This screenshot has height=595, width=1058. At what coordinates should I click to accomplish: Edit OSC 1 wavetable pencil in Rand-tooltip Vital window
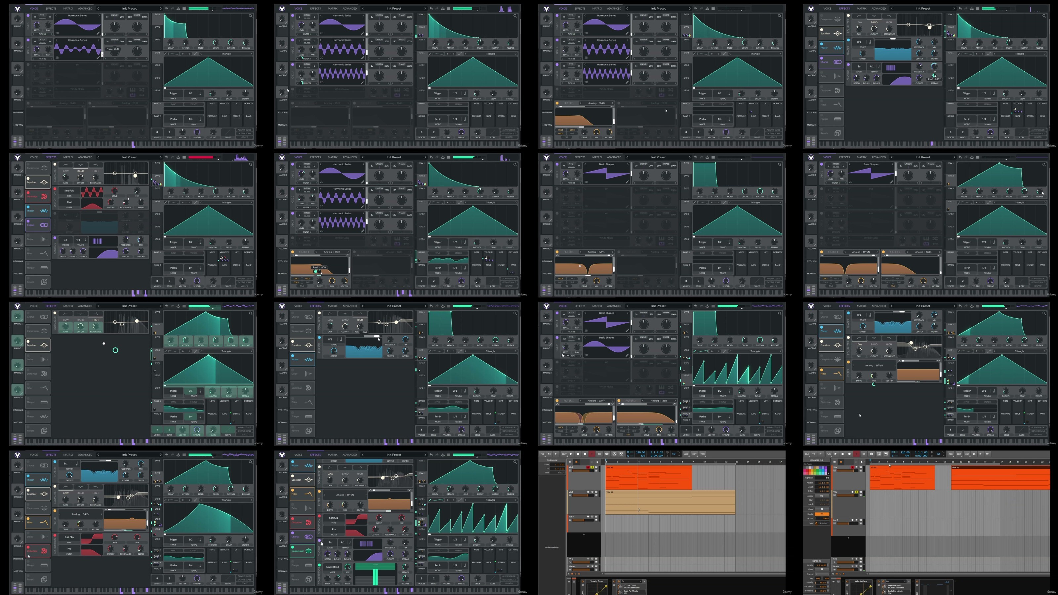(x=363, y=182)
